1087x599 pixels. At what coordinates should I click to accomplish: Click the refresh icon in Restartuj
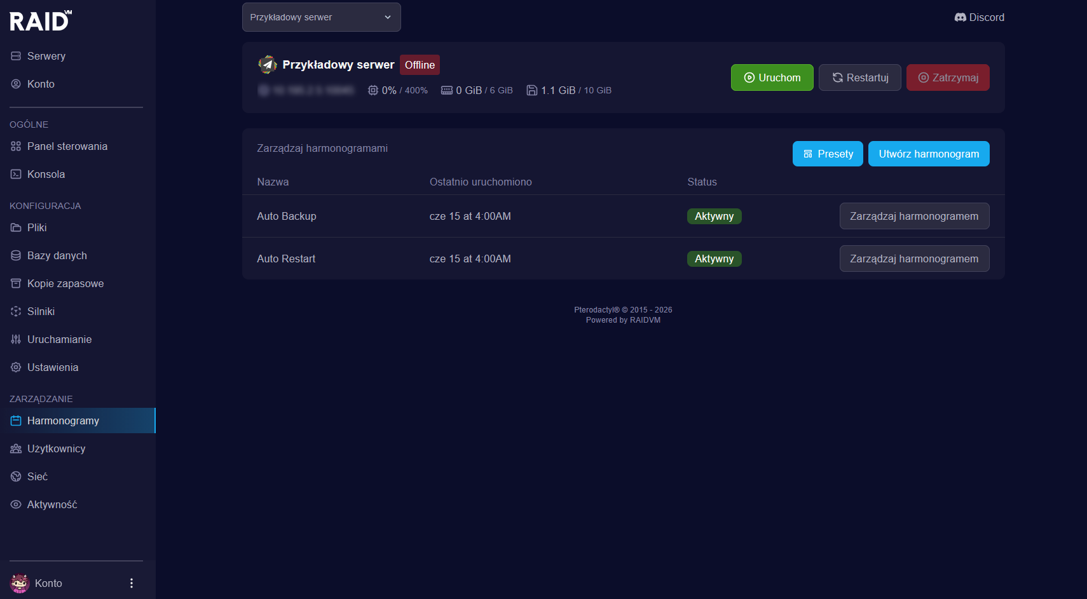pyautogui.click(x=838, y=77)
